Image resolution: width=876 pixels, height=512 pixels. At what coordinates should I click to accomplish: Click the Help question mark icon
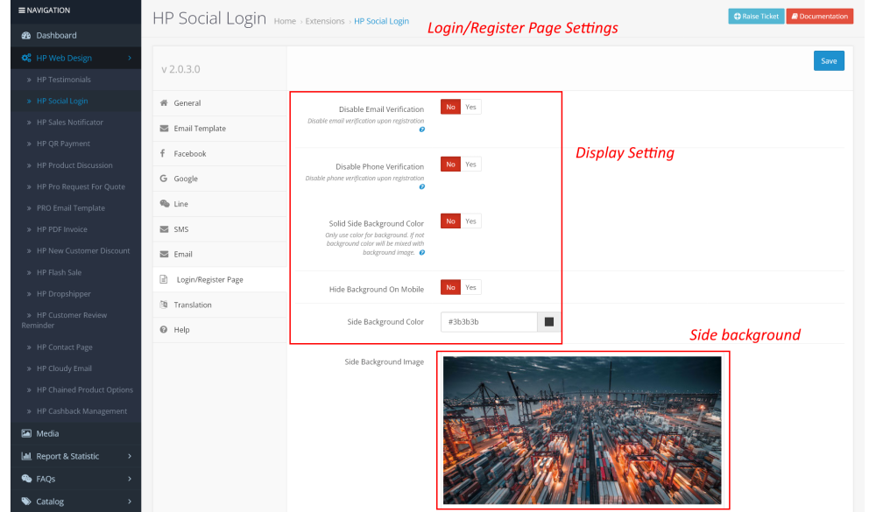coord(164,329)
